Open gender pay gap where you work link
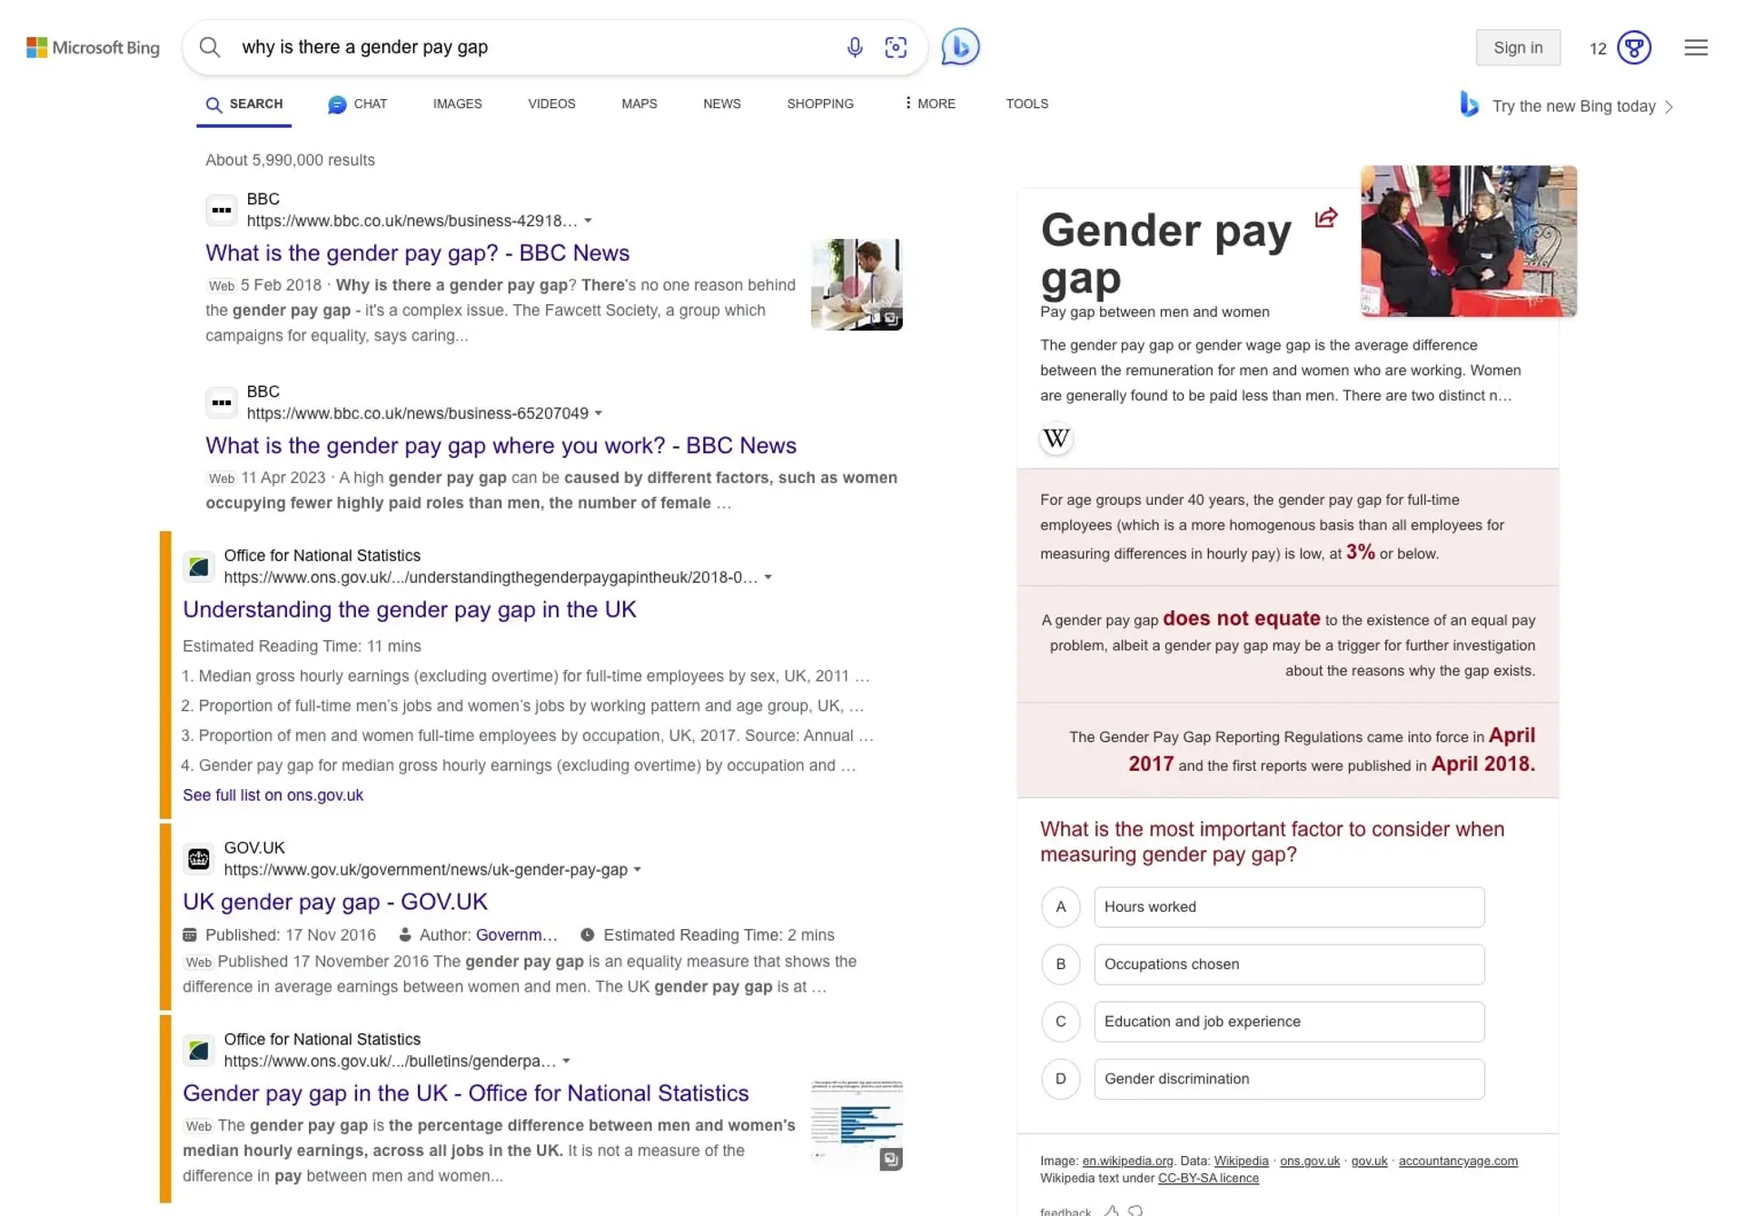The height and width of the screenshot is (1216, 1744). (x=500, y=445)
